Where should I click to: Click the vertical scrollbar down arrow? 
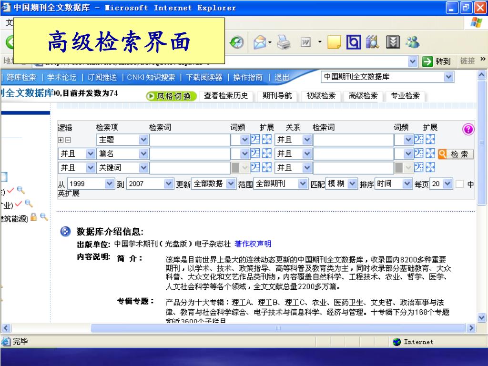481,318
